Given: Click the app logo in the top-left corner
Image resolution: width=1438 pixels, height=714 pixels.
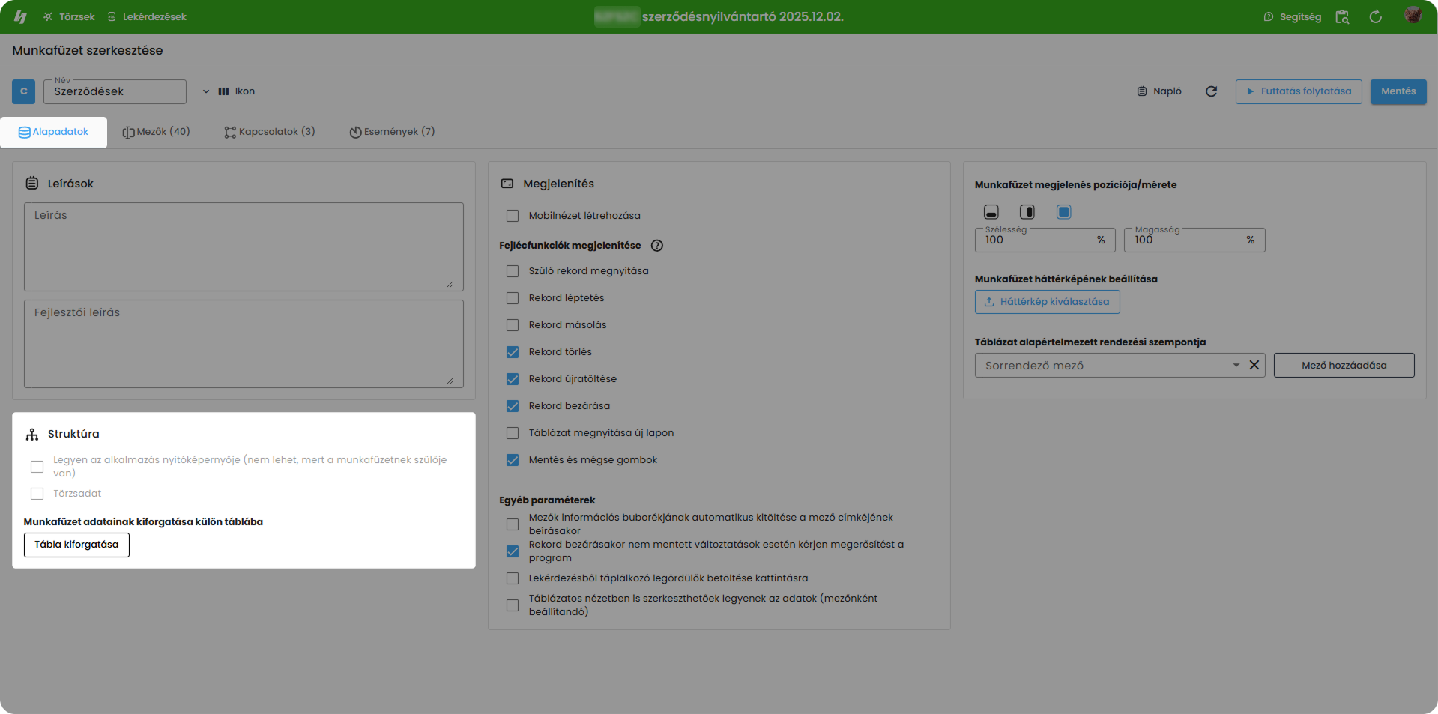Looking at the screenshot, I should (20, 16).
